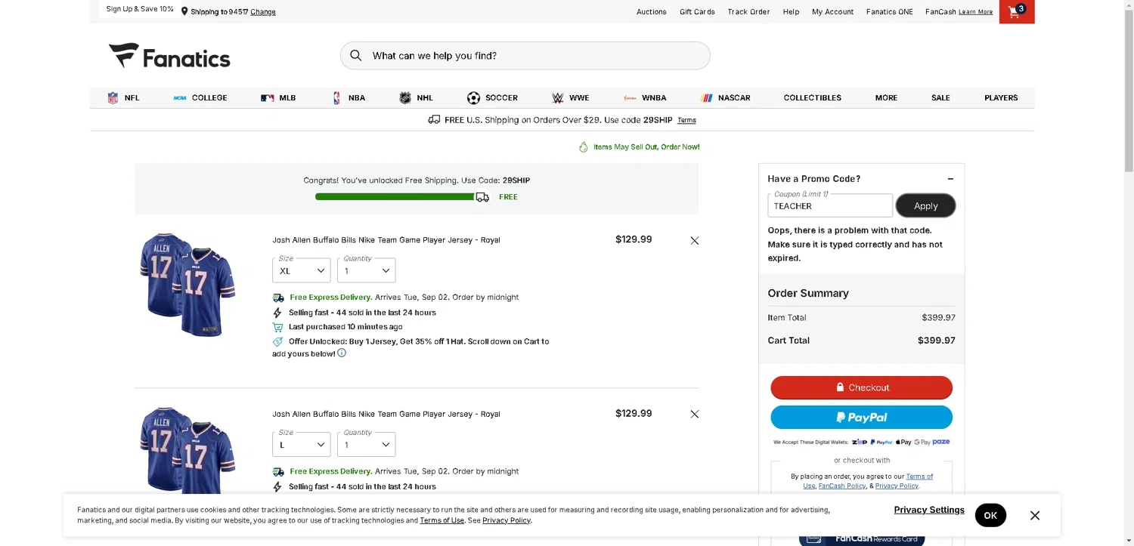
Task: Open Privacy Policy link in cookie banner
Action: coord(506,520)
